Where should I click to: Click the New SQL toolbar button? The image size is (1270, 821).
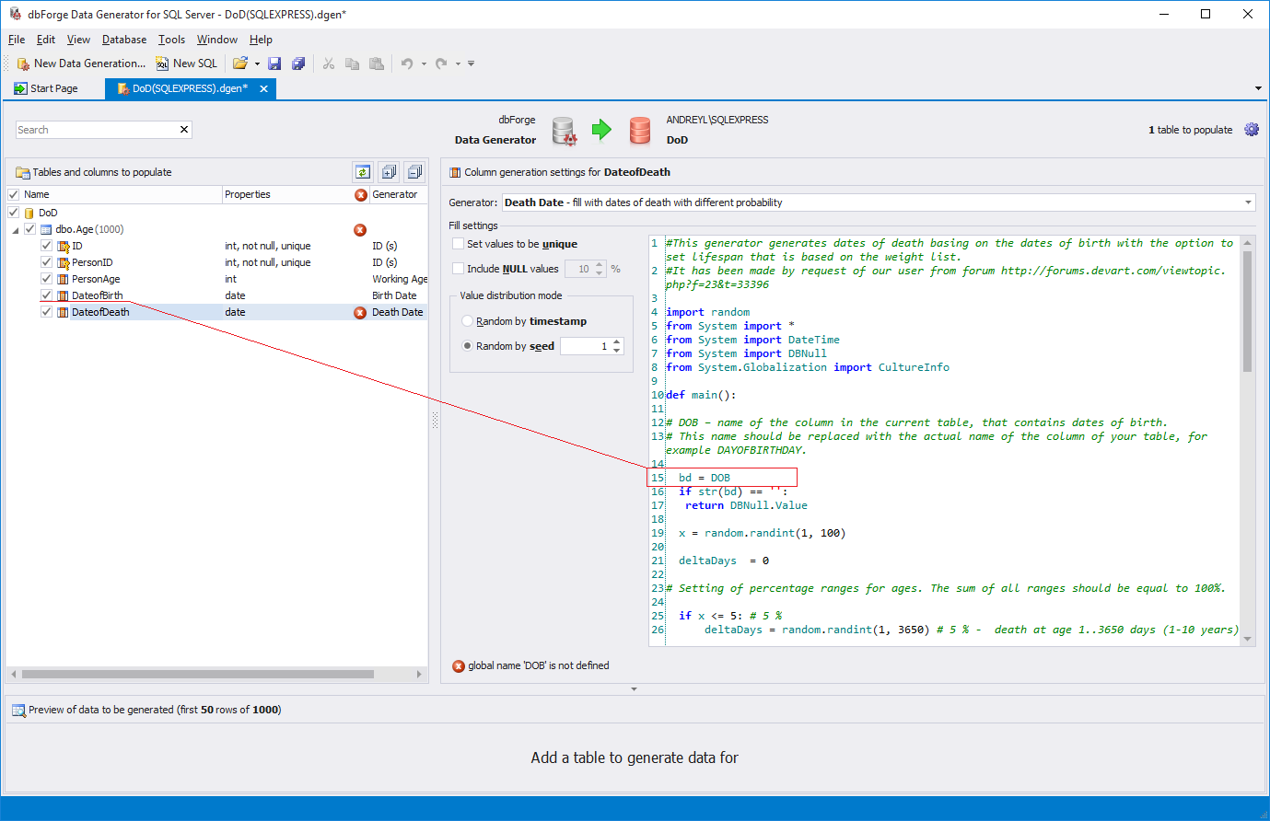(x=186, y=64)
